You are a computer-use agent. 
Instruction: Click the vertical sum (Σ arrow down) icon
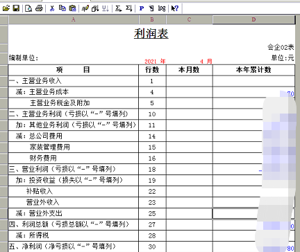coord(129,8)
